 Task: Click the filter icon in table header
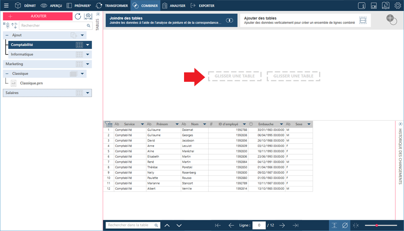(109, 124)
